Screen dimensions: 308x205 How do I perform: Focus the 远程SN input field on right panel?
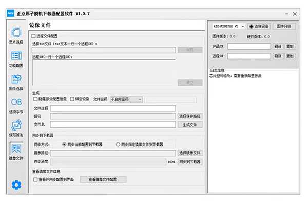pos(249,56)
